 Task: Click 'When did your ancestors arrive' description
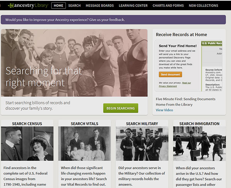coord(199,176)
